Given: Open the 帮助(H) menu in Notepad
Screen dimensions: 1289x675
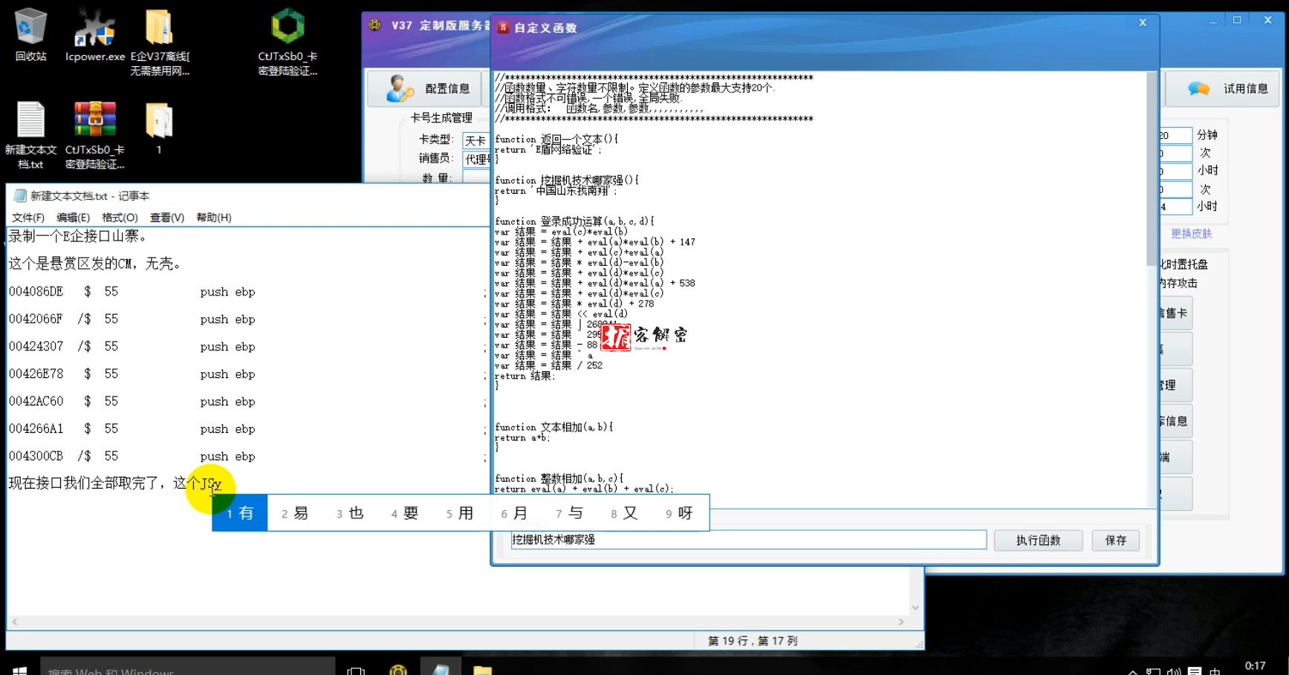Looking at the screenshot, I should pos(214,218).
